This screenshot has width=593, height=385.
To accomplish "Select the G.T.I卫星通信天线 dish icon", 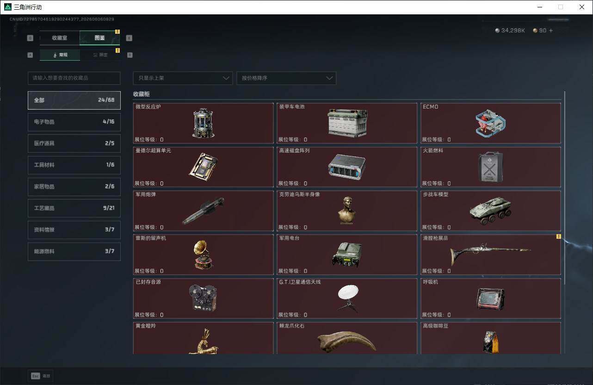I will [x=348, y=298].
